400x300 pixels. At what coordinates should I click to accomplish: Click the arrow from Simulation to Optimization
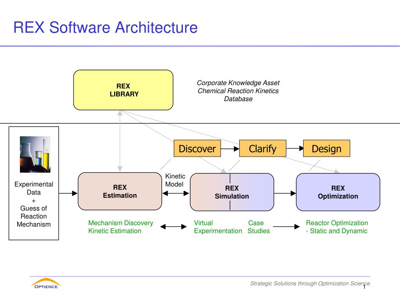tap(285, 193)
